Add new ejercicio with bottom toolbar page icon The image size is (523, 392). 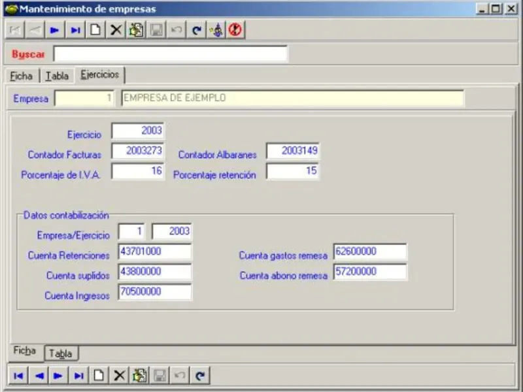(x=99, y=376)
